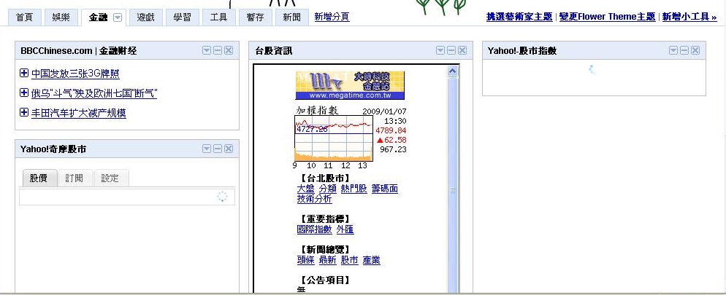Open the 頭條 news link

(305, 260)
